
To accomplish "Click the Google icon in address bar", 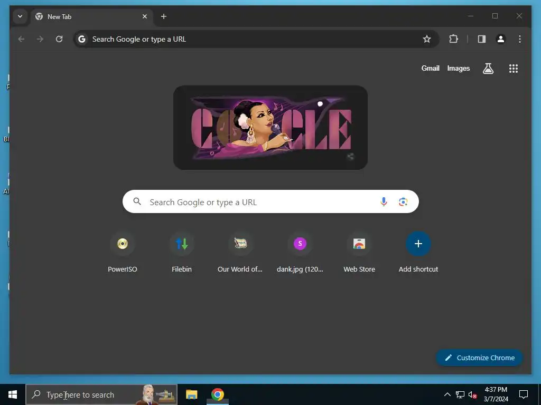I will 82,39.
